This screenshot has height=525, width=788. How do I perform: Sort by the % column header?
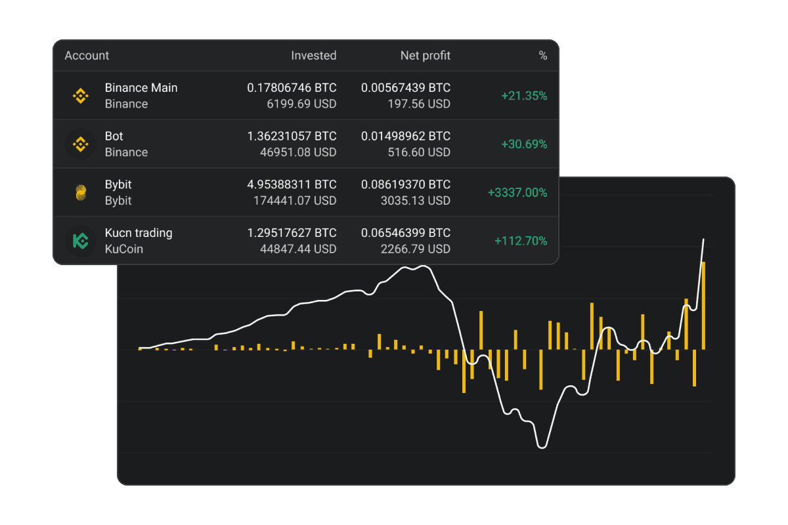coord(542,56)
